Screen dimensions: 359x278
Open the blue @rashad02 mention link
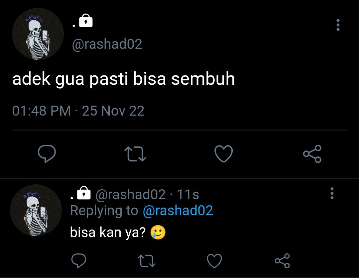178,211
